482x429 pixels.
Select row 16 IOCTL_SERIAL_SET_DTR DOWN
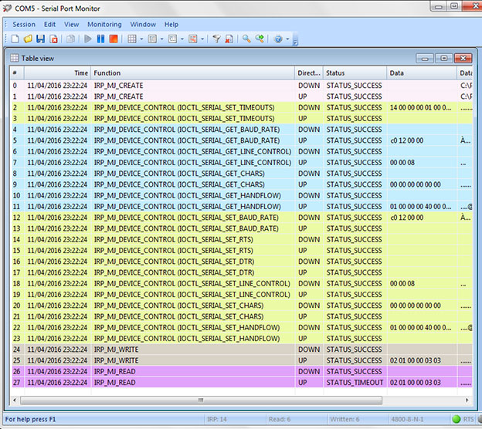pyautogui.click(x=241, y=262)
